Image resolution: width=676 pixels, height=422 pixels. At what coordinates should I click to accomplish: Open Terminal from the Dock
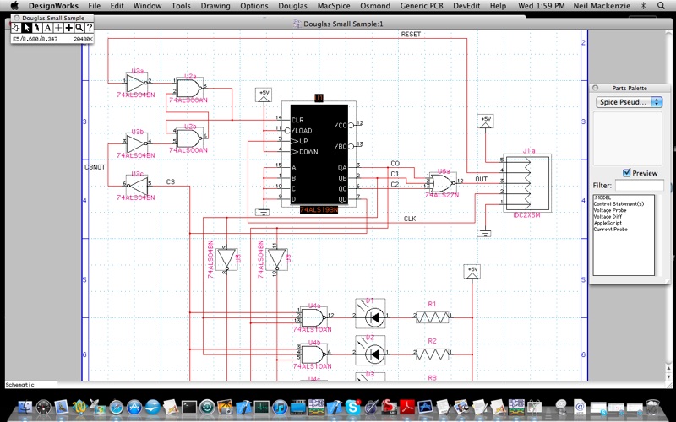(188, 407)
